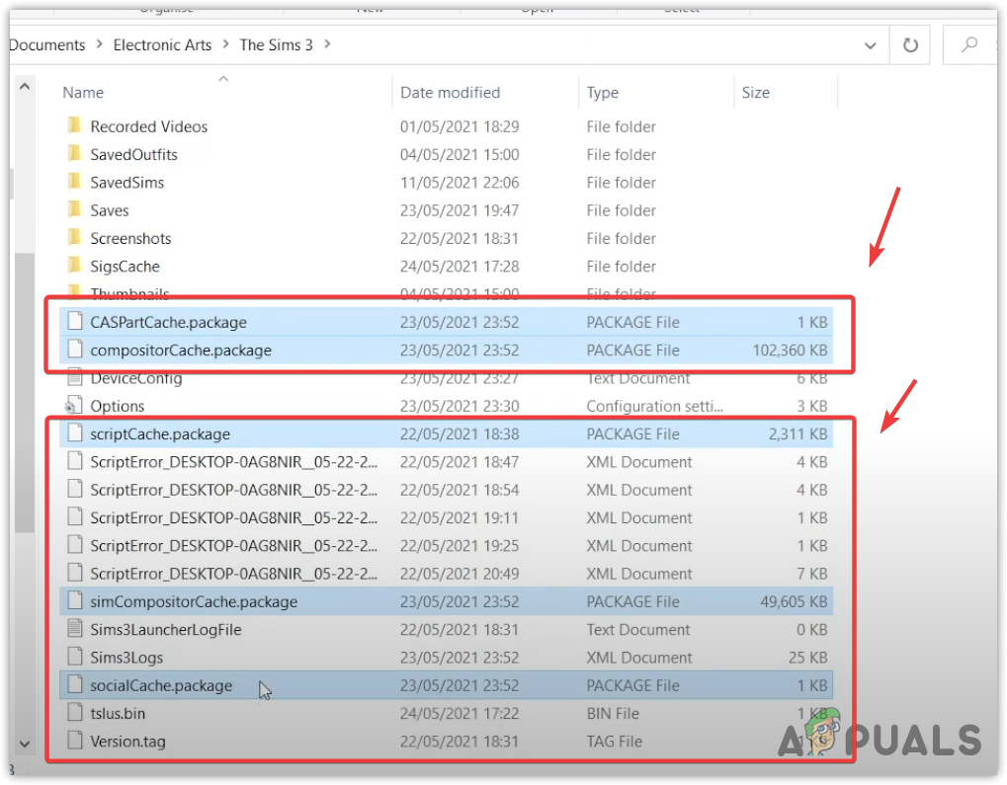This screenshot has height=785, width=1007.
Task: Click the SavedOutfits folder icon
Action: pos(74,154)
